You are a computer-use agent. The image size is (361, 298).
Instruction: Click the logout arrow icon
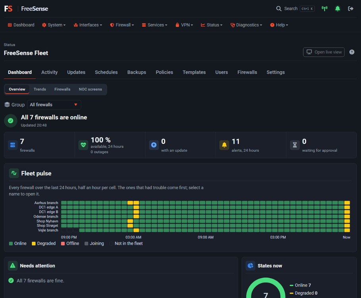pos(350,9)
